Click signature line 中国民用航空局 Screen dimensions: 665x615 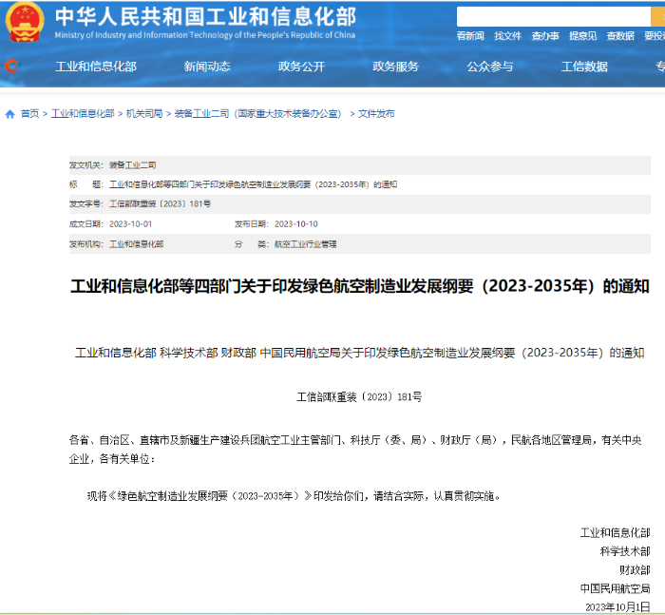click(615, 588)
